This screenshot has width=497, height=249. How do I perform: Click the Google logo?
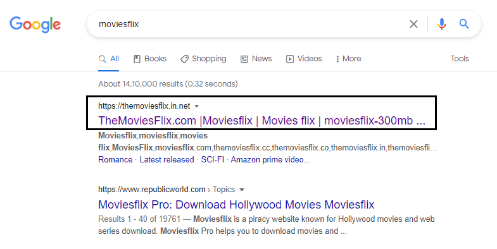[35, 25]
